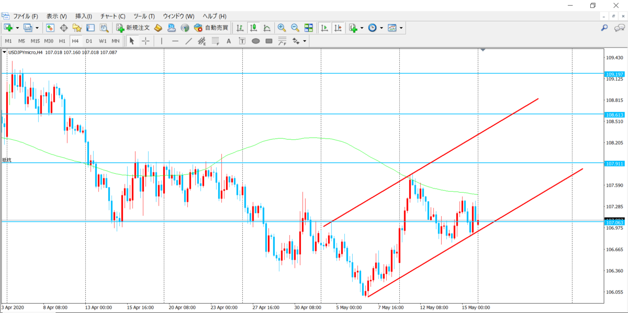Toggle line chart display mode
628x313 pixels.
267,28
